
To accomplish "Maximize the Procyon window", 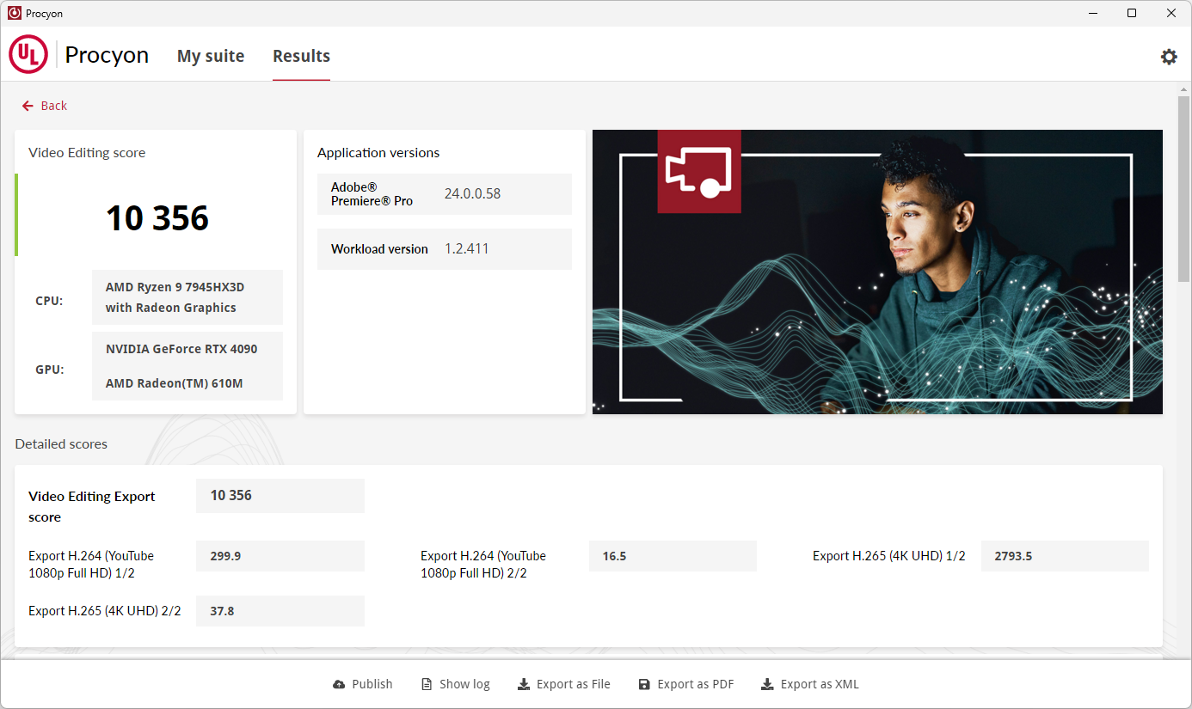I will (1132, 14).
